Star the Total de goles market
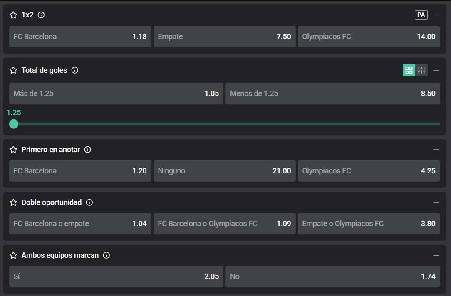Image resolution: width=451 pixels, height=296 pixels. point(13,70)
